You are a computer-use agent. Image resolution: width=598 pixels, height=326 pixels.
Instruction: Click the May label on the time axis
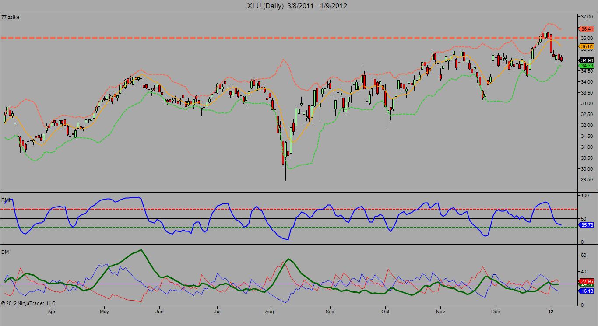(x=104, y=312)
